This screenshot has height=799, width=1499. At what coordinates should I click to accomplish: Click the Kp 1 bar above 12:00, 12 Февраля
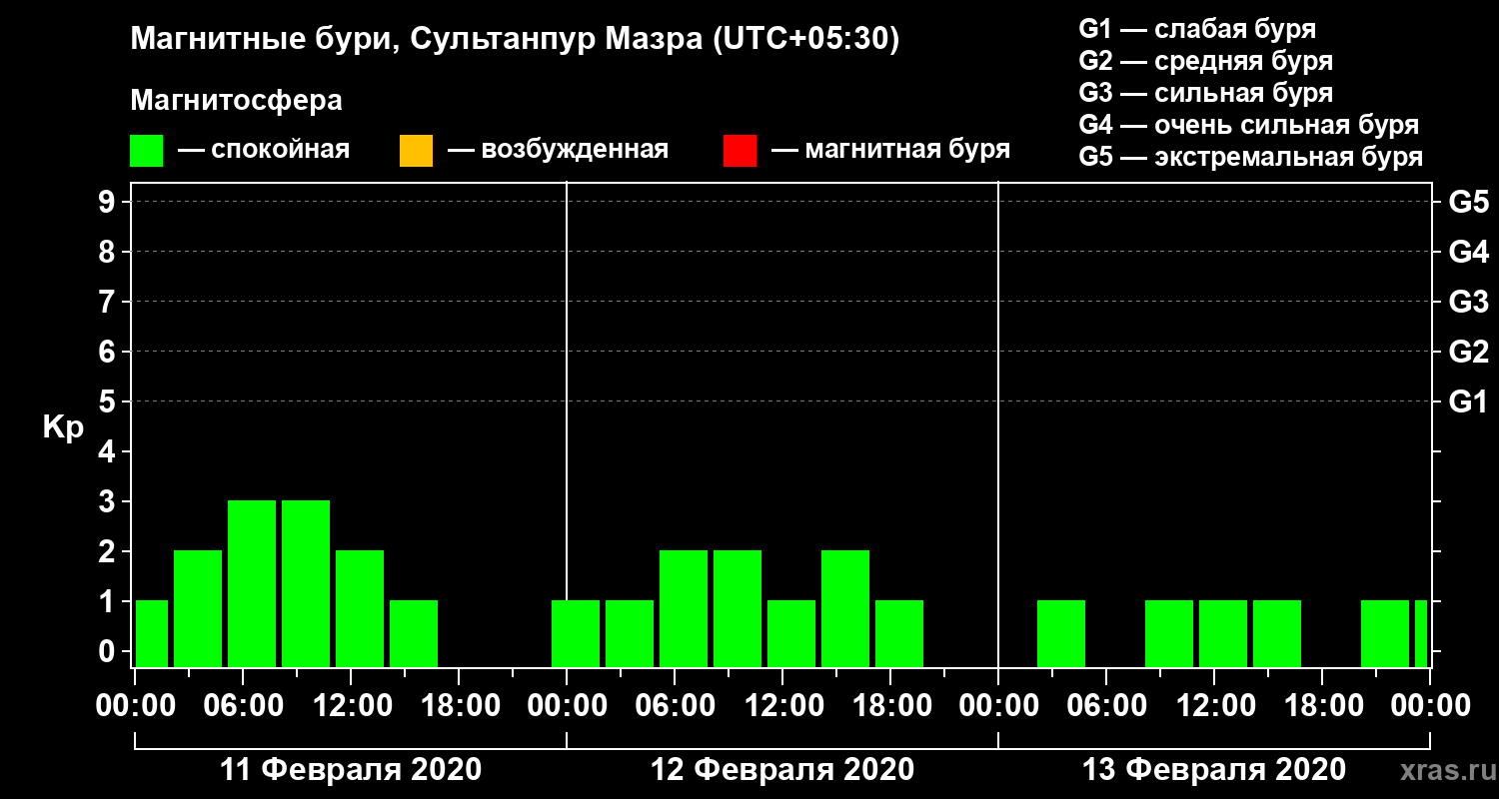[791, 633]
